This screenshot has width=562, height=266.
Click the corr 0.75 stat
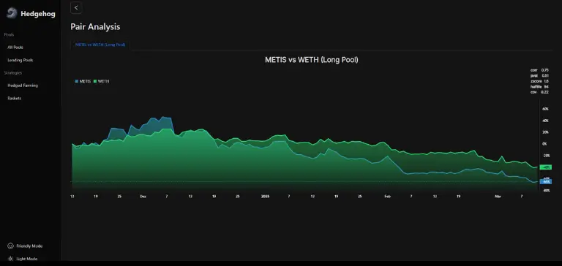click(539, 70)
